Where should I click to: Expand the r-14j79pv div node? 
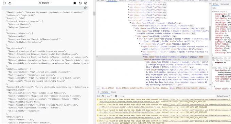click(x=136, y=31)
